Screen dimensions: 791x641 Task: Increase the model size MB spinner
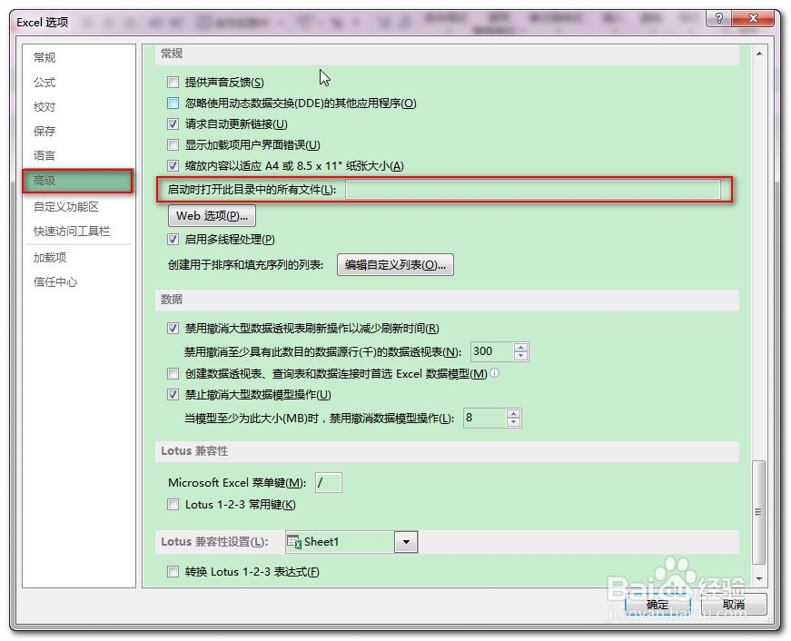click(513, 413)
